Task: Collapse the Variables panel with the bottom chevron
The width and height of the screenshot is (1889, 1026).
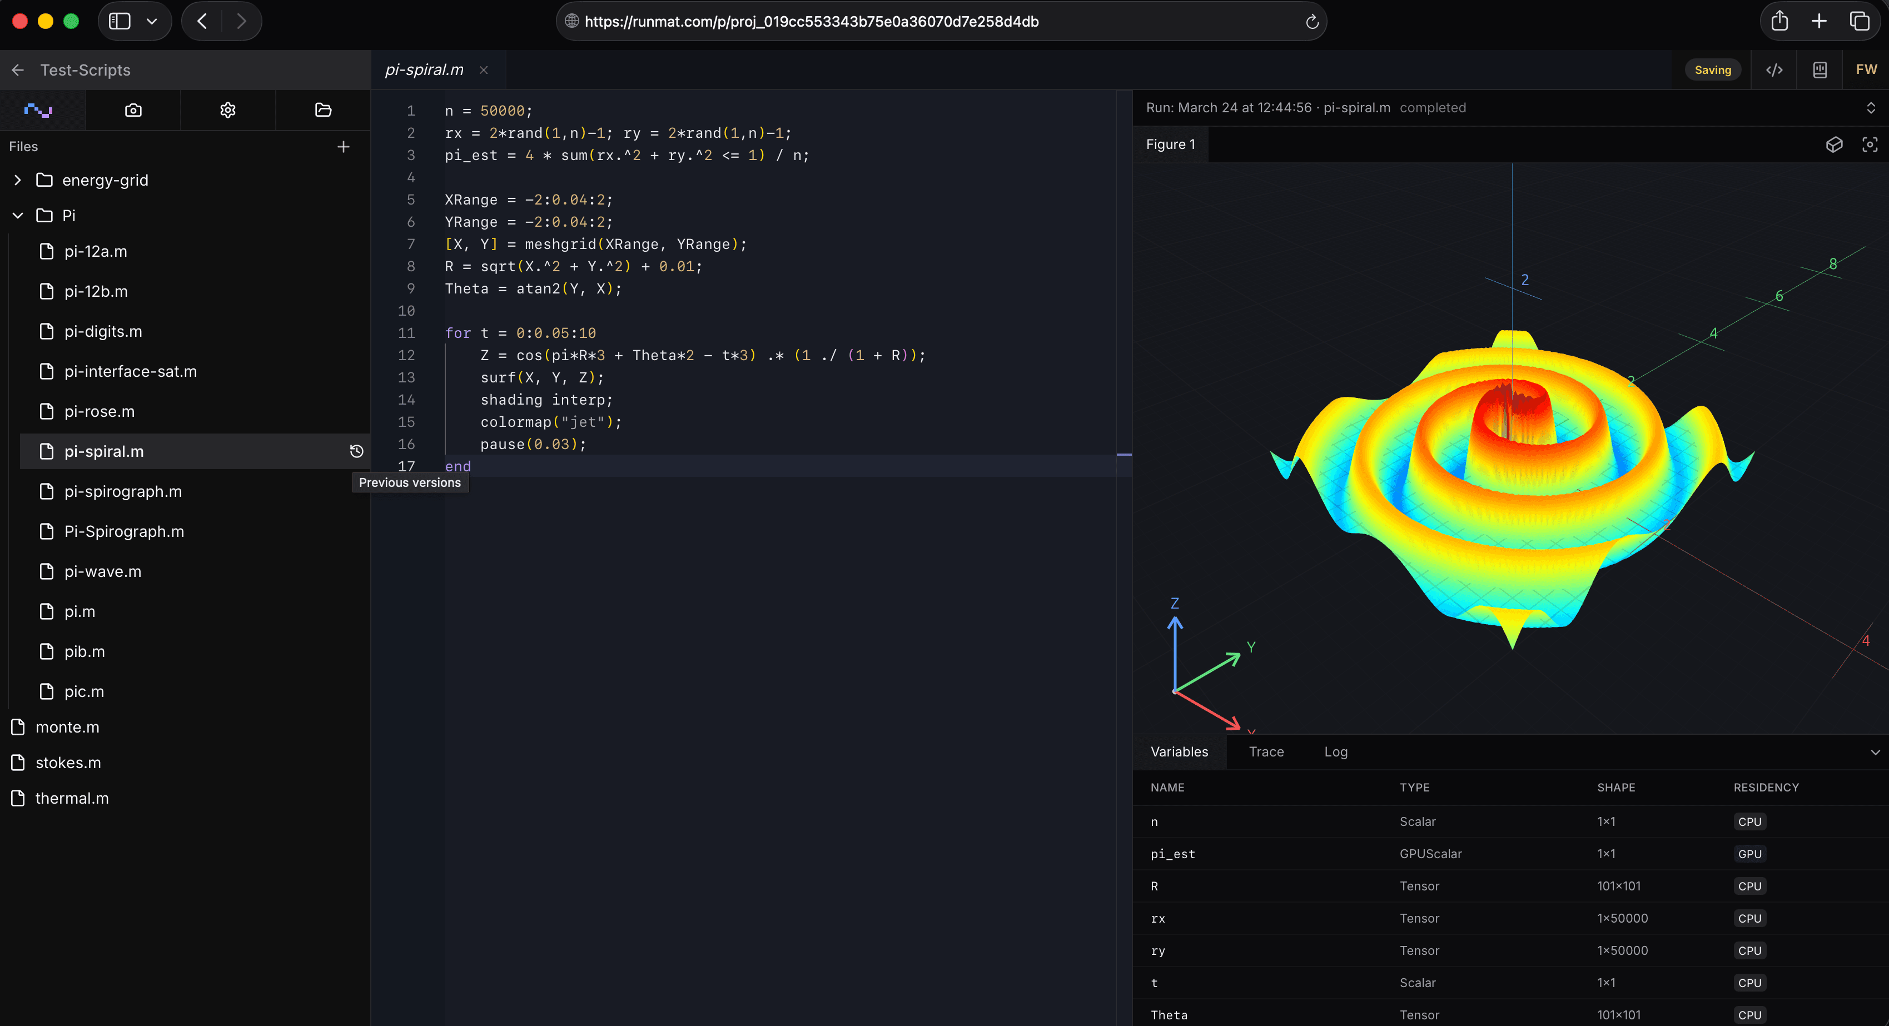Action: [1875, 752]
